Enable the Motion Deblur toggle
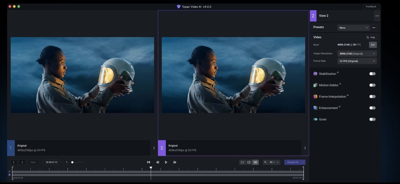 (372, 85)
